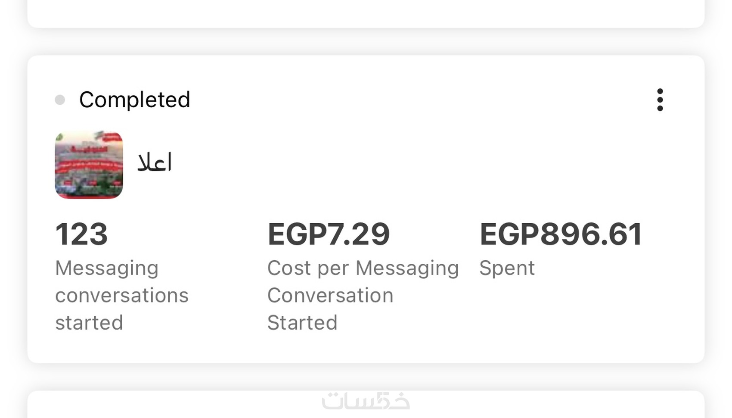Click the خمسات watermark logo
732x418 pixels.
tap(366, 401)
